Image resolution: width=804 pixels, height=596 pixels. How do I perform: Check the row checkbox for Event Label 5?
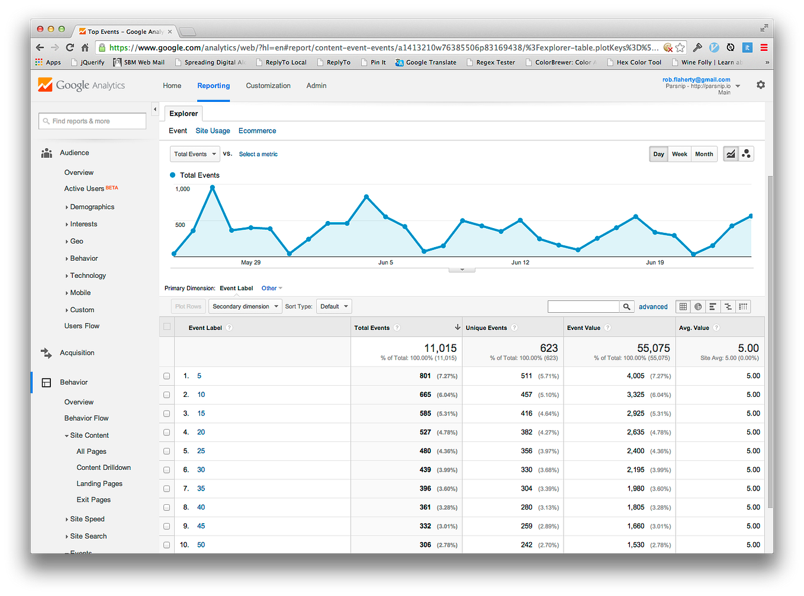tap(166, 376)
